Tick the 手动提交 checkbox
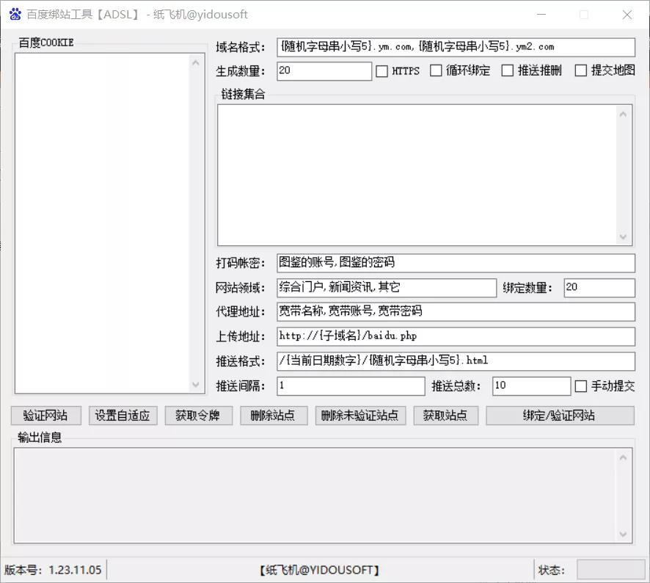The width and height of the screenshot is (650, 583). tap(581, 386)
